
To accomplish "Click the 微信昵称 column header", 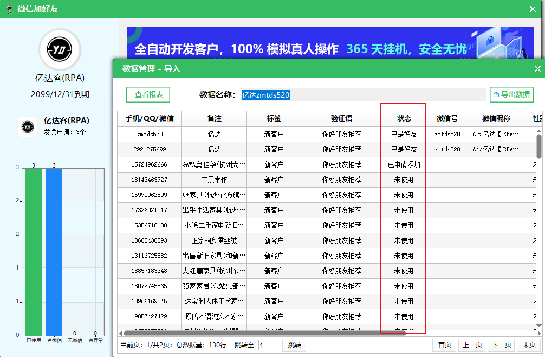I will click(496, 118).
